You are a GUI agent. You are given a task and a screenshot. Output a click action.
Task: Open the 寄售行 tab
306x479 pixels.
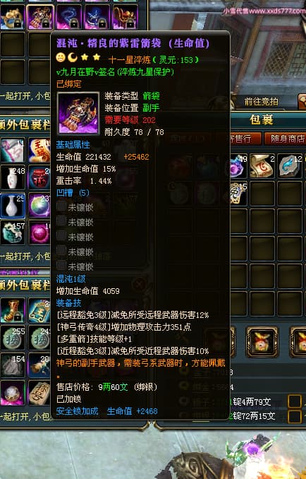click(x=245, y=139)
